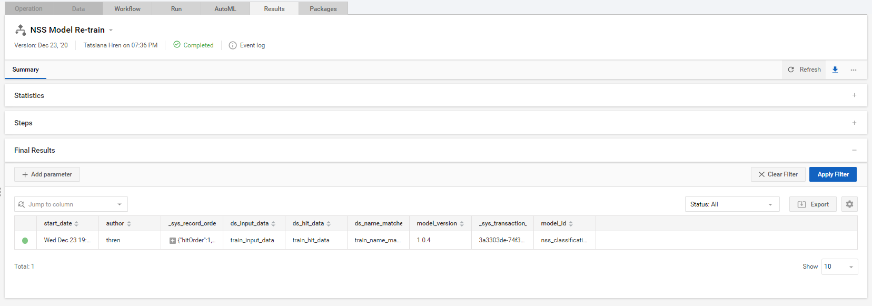Open table settings gear icon
The height and width of the screenshot is (306, 872).
point(849,204)
